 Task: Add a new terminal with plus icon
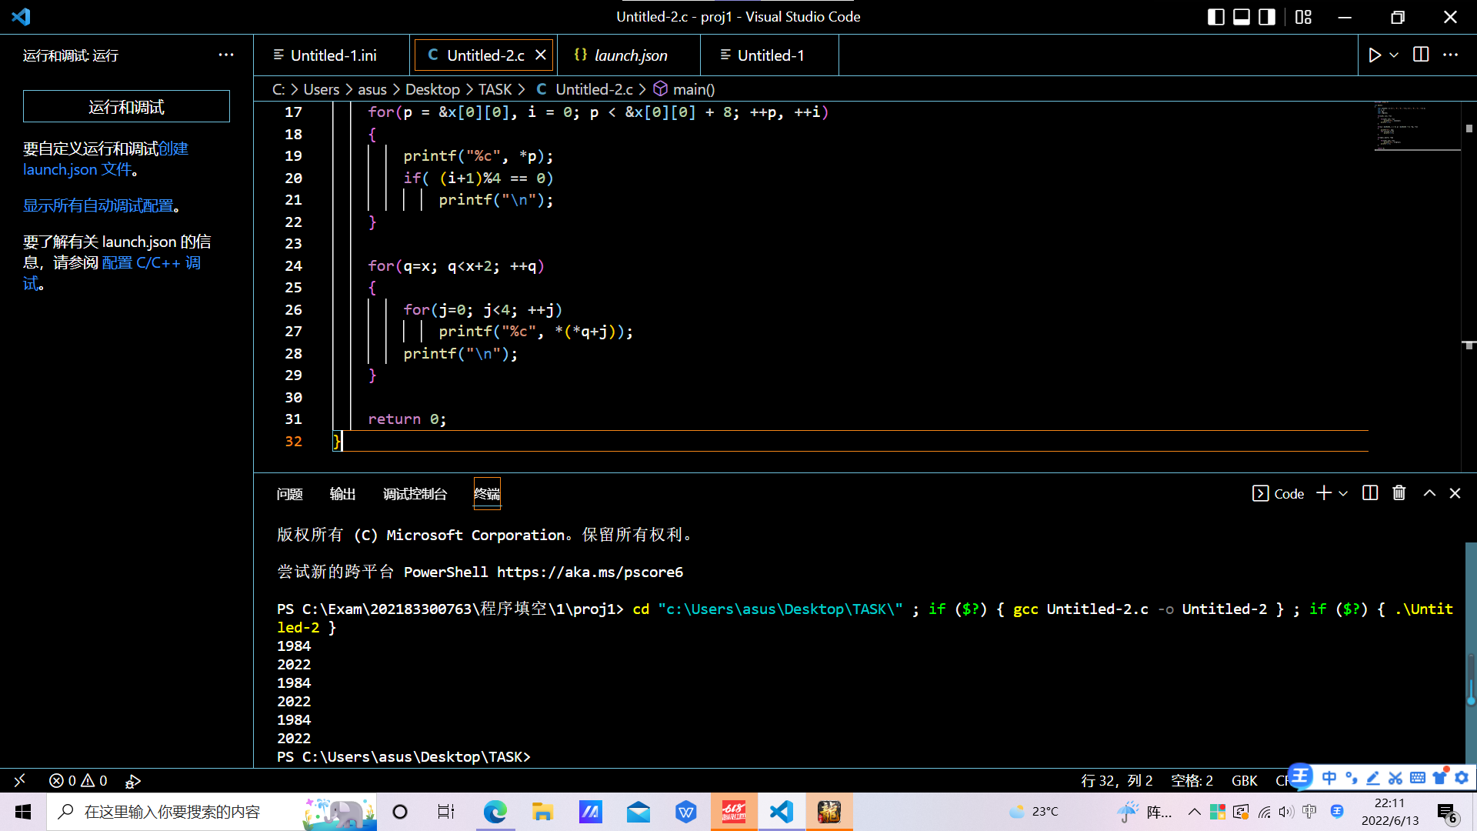point(1324,493)
